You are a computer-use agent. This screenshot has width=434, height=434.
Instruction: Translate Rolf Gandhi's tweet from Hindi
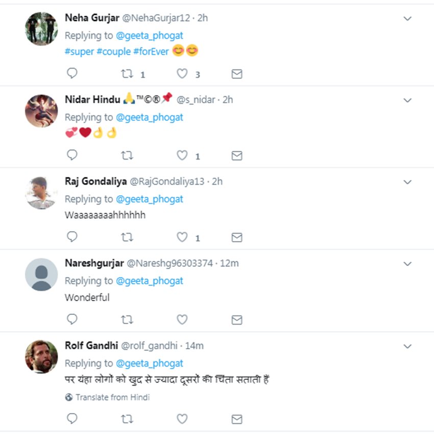coord(112,397)
